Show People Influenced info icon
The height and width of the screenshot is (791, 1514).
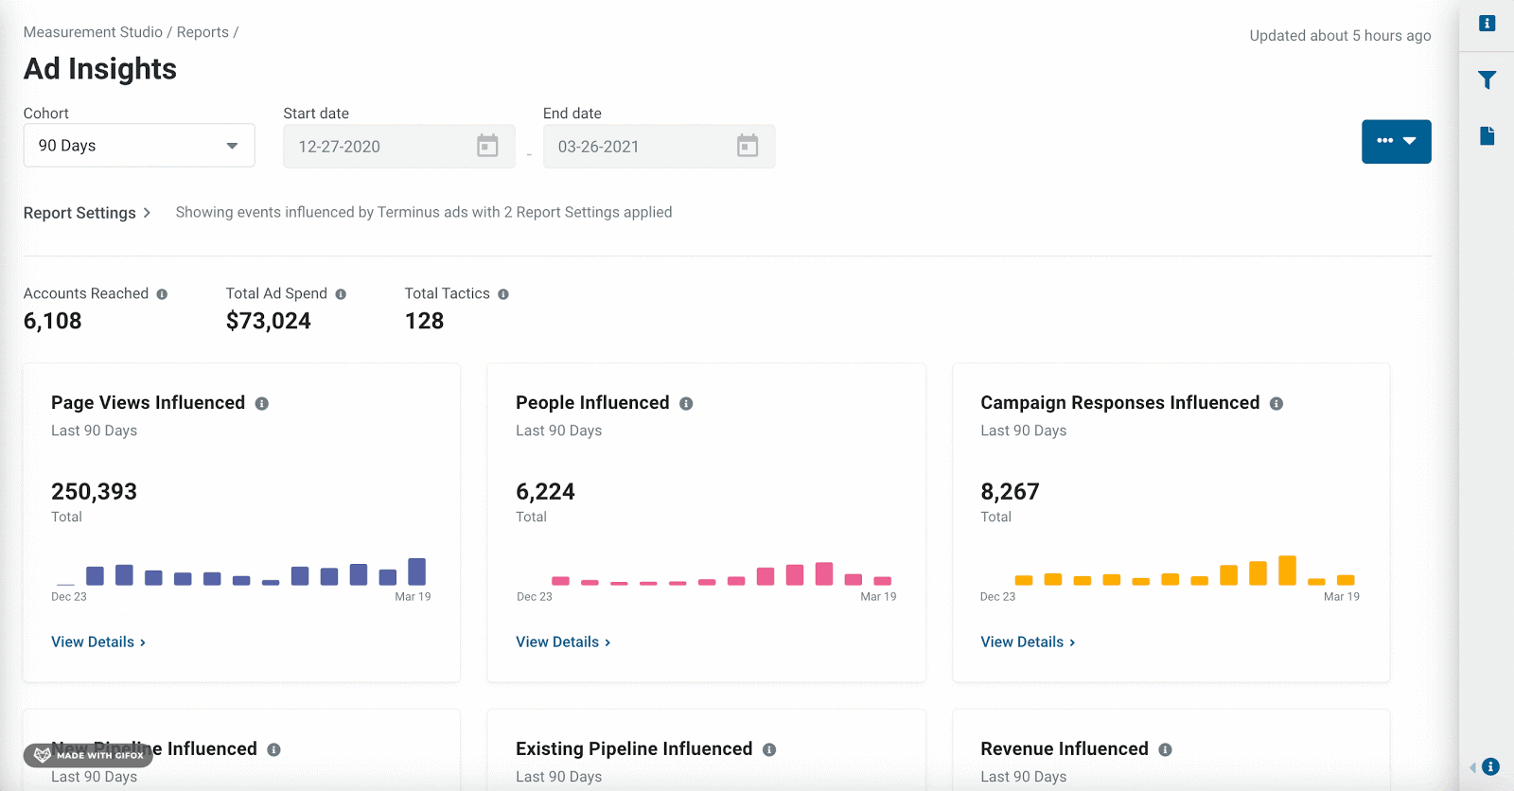coord(686,404)
